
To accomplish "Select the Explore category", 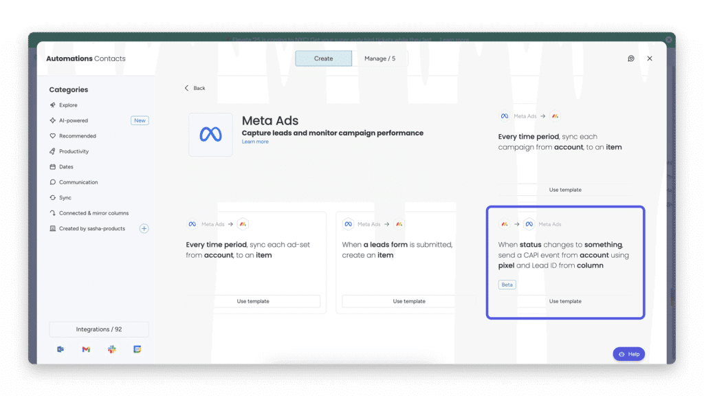I will pos(68,105).
